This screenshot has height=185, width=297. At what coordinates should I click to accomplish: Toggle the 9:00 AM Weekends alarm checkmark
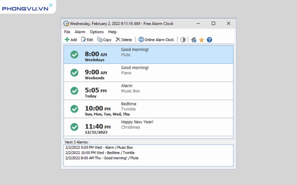point(75,73)
